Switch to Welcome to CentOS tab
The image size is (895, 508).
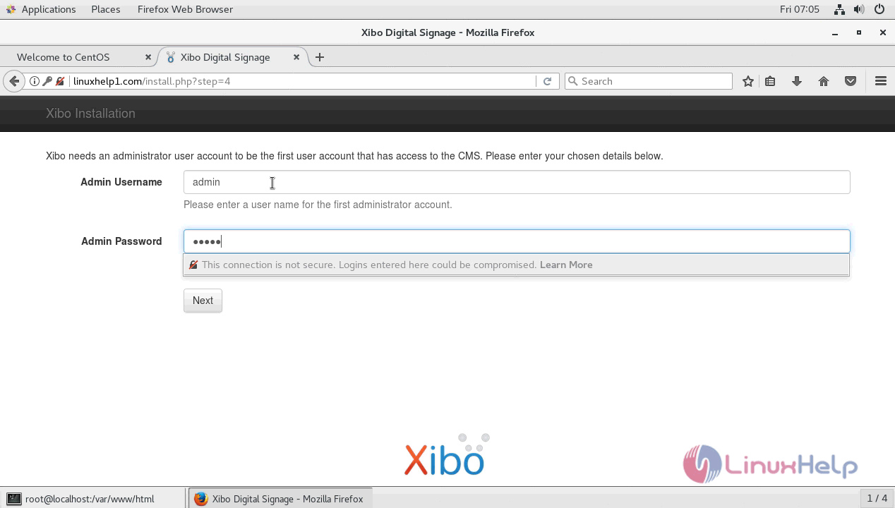coord(64,57)
